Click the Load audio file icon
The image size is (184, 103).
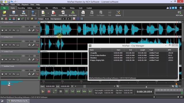[x=43, y=13]
